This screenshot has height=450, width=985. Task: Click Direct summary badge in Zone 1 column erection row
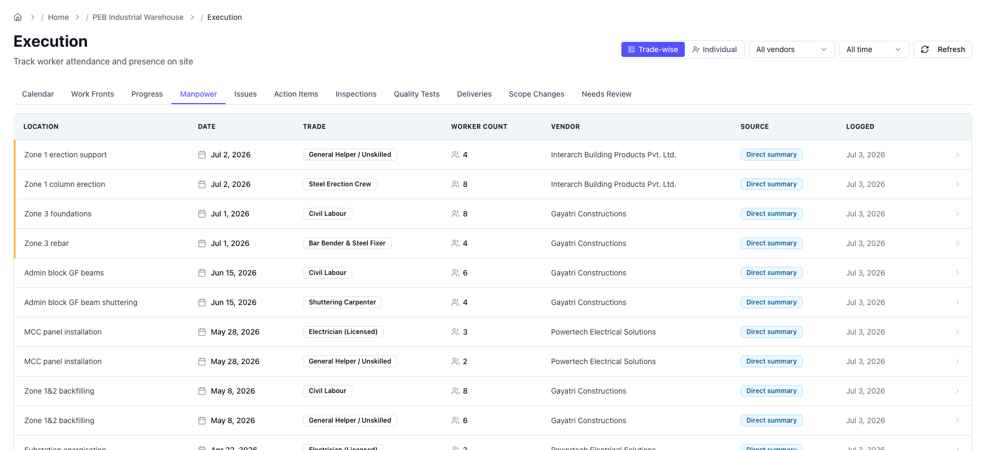pos(771,184)
